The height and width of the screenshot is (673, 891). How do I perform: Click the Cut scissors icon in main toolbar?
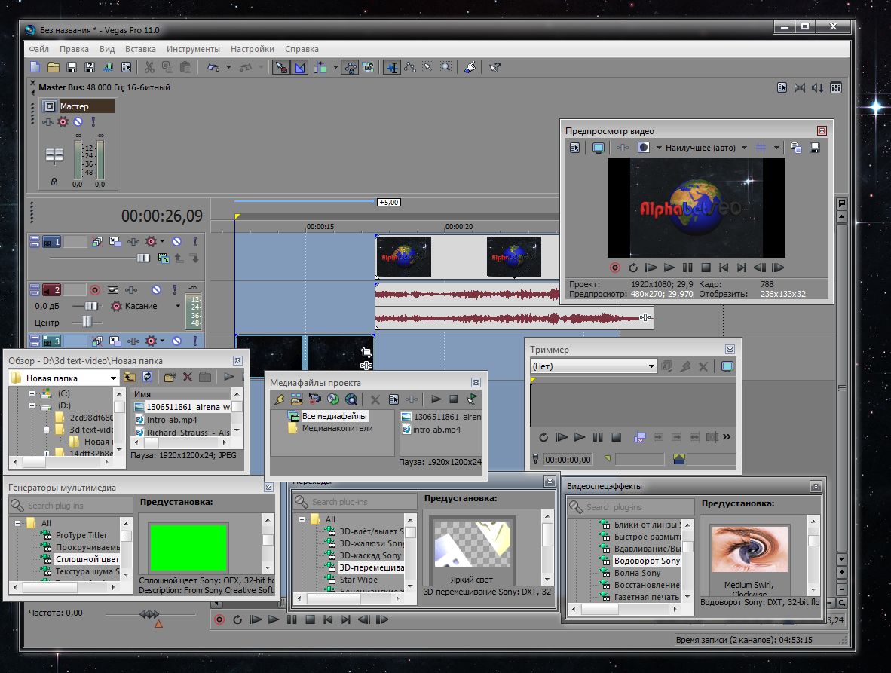[x=149, y=67]
